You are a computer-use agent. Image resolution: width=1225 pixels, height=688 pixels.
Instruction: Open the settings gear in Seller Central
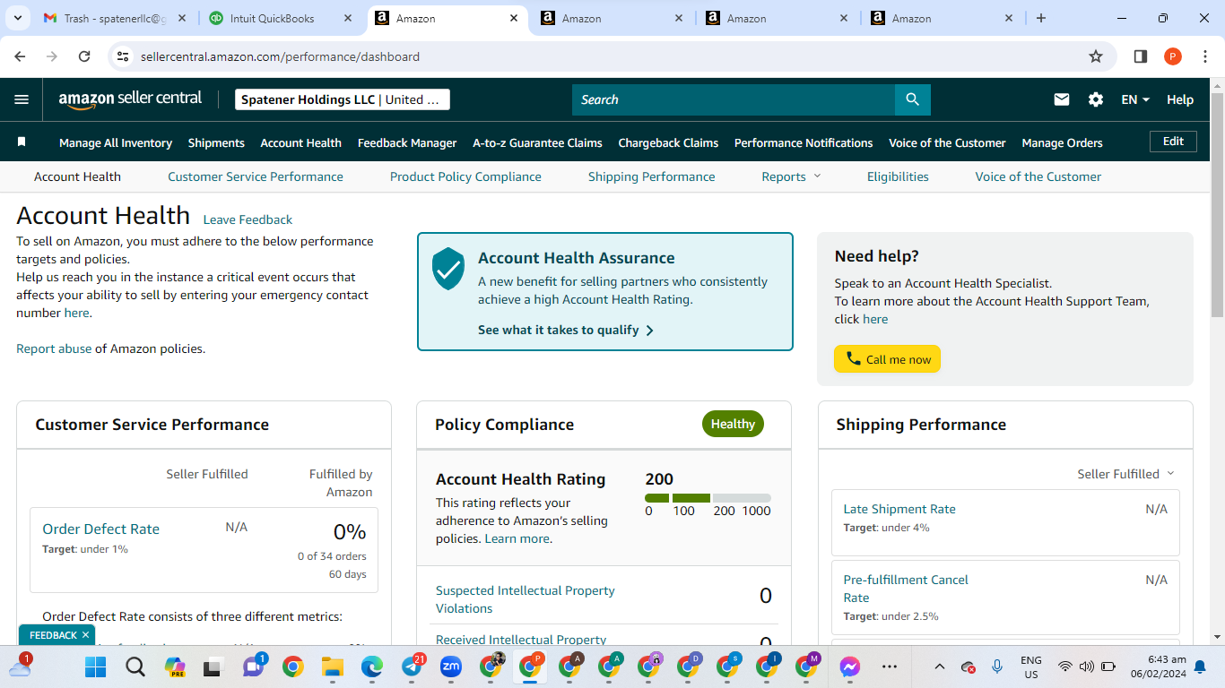click(1096, 99)
